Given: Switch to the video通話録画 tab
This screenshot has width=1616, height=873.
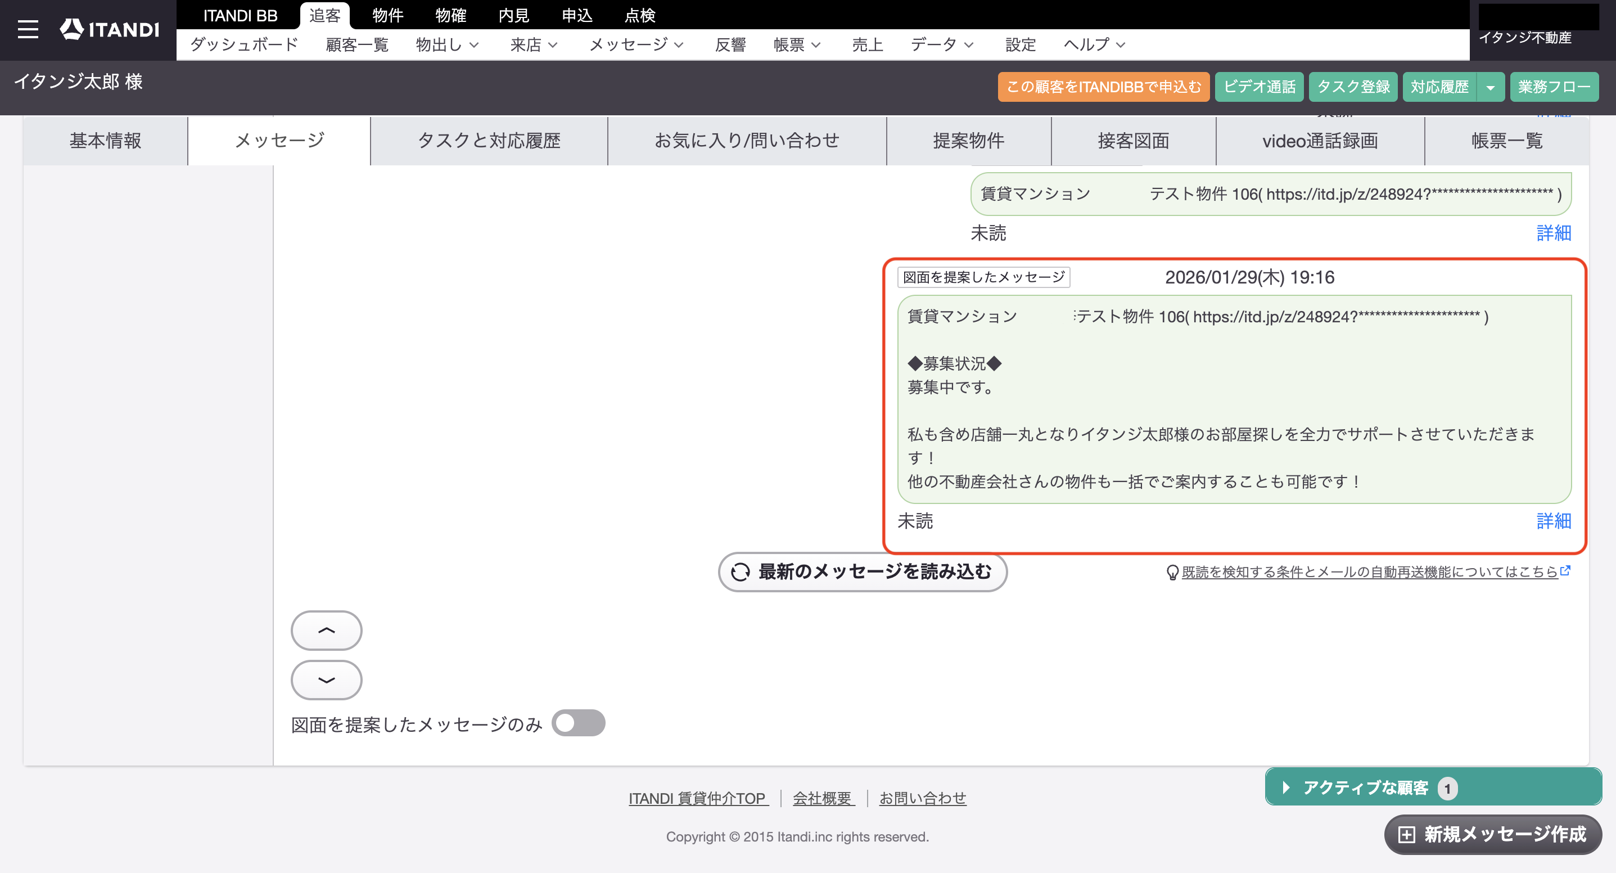Looking at the screenshot, I should coord(1320,141).
